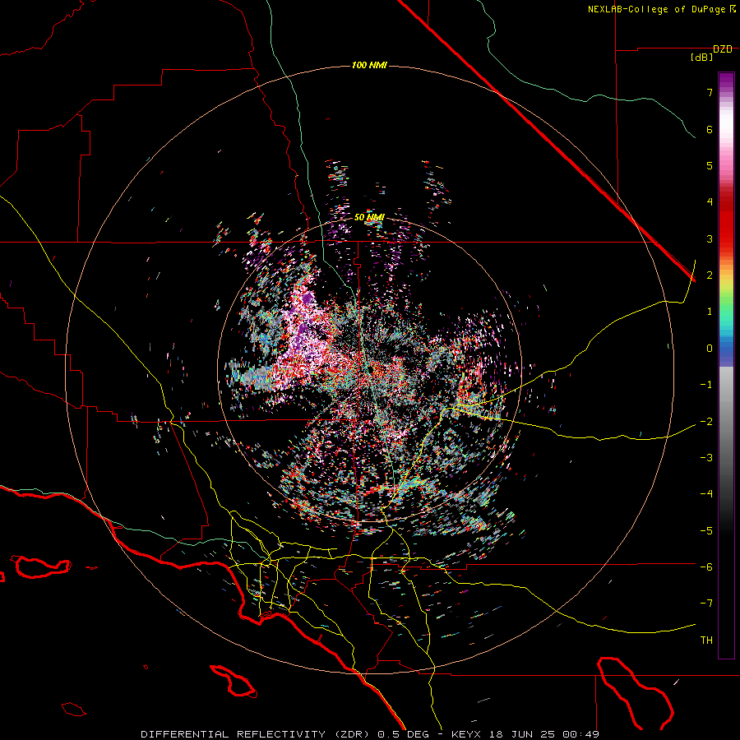Image resolution: width=740 pixels, height=740 pixels.
Task: Click the 100 NMI range ring label
Action: 369,65
